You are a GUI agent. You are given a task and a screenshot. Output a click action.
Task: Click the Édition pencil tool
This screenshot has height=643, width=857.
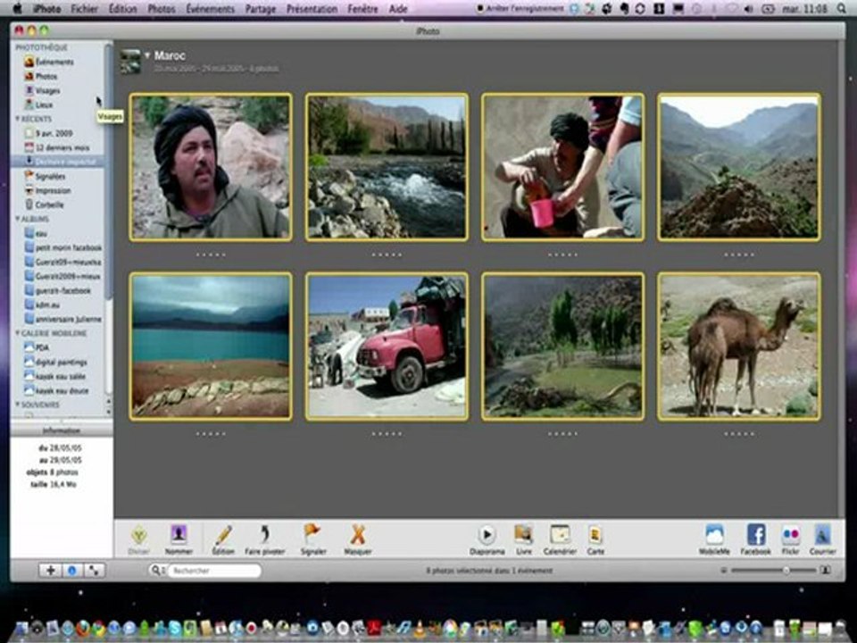223,539
